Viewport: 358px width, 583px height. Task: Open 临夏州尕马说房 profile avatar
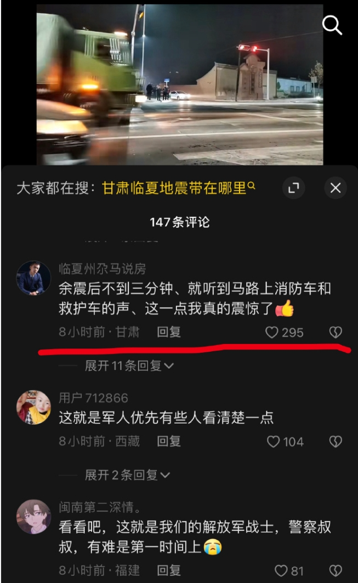[33, 278]
